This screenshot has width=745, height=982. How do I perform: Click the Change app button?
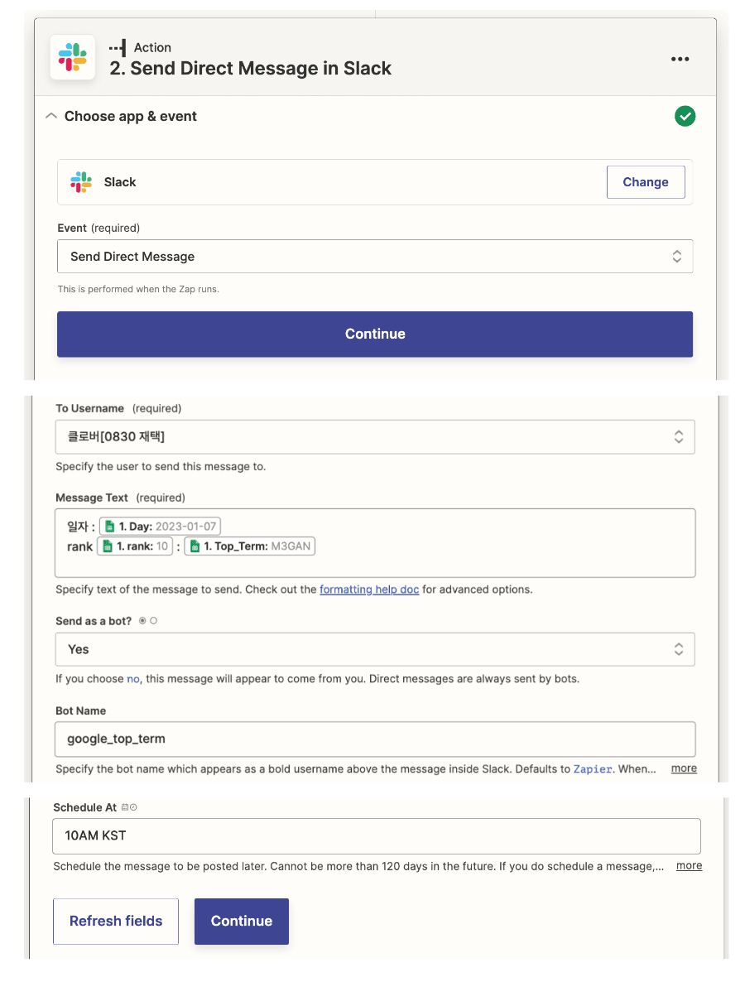coord(646,182)
